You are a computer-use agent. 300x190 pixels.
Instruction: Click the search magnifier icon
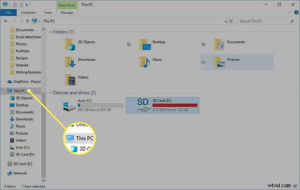(x=292, y=21)
